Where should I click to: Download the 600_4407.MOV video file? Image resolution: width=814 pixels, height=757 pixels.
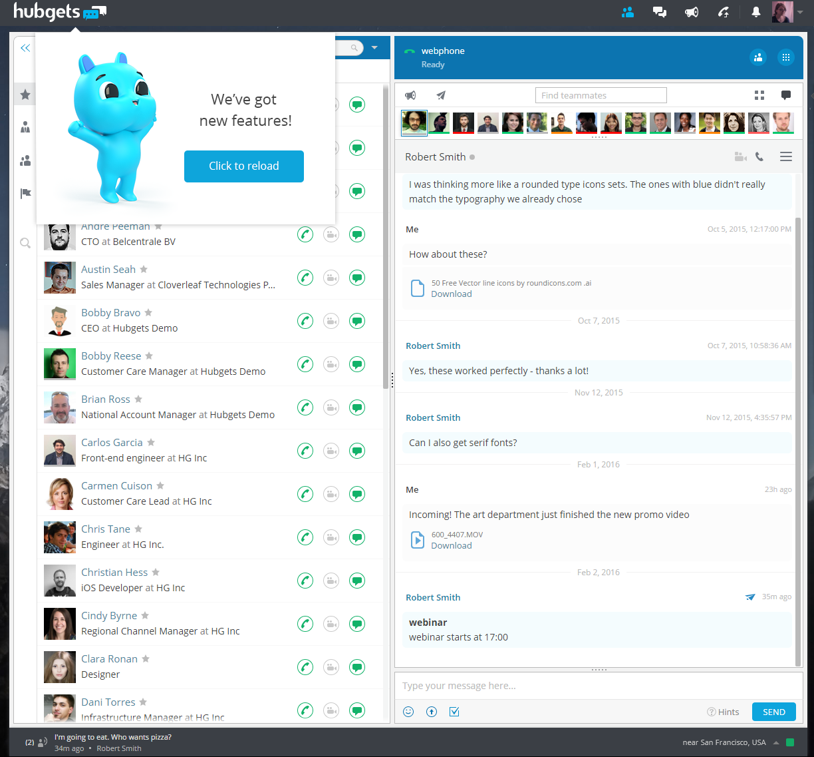pyautogui.click(x=452, y=545)
